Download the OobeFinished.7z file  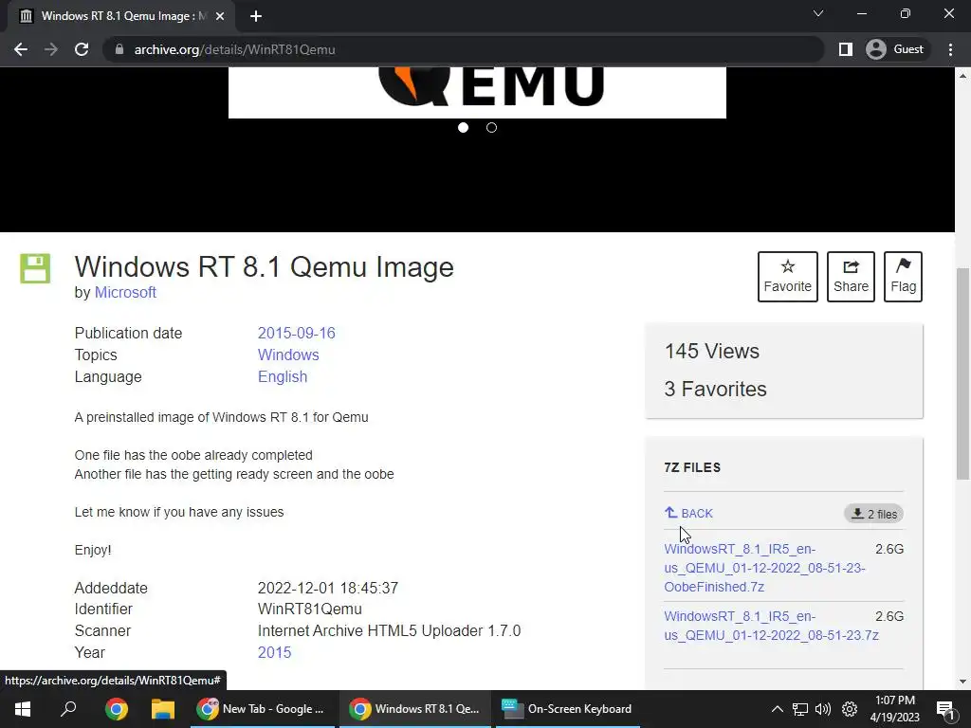pos(765,568)
